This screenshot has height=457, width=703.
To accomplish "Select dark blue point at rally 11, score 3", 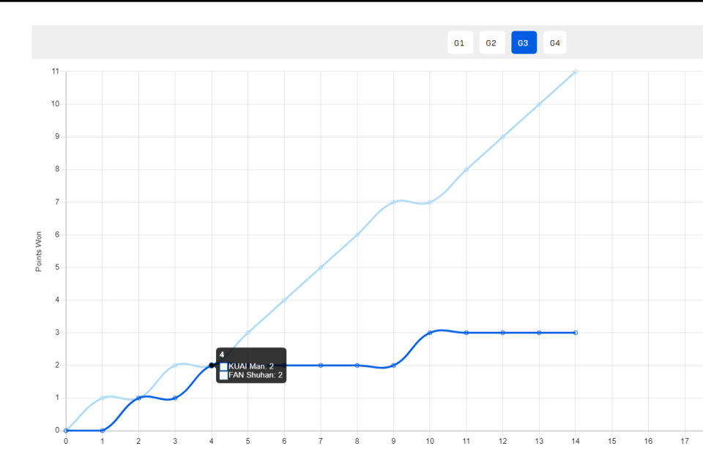I will pyautogui.click(x=466, y=333).
